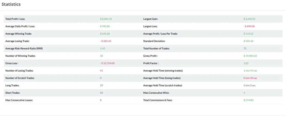
Task: Select the Gross Loss label
Action: tap(12, 63)
